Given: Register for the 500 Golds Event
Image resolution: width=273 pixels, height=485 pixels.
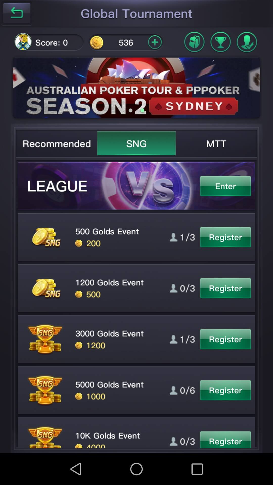Looking at the screenshot, I should pyautogui.click(x=225, y=237).
